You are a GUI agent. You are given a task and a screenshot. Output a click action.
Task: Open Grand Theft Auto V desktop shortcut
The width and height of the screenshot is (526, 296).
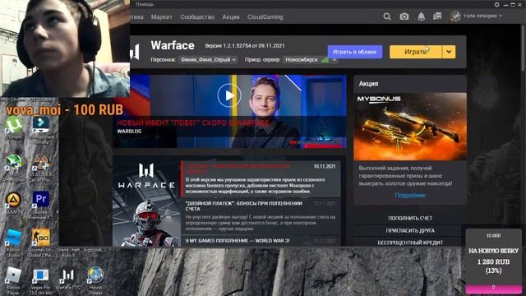pos(68,252)
